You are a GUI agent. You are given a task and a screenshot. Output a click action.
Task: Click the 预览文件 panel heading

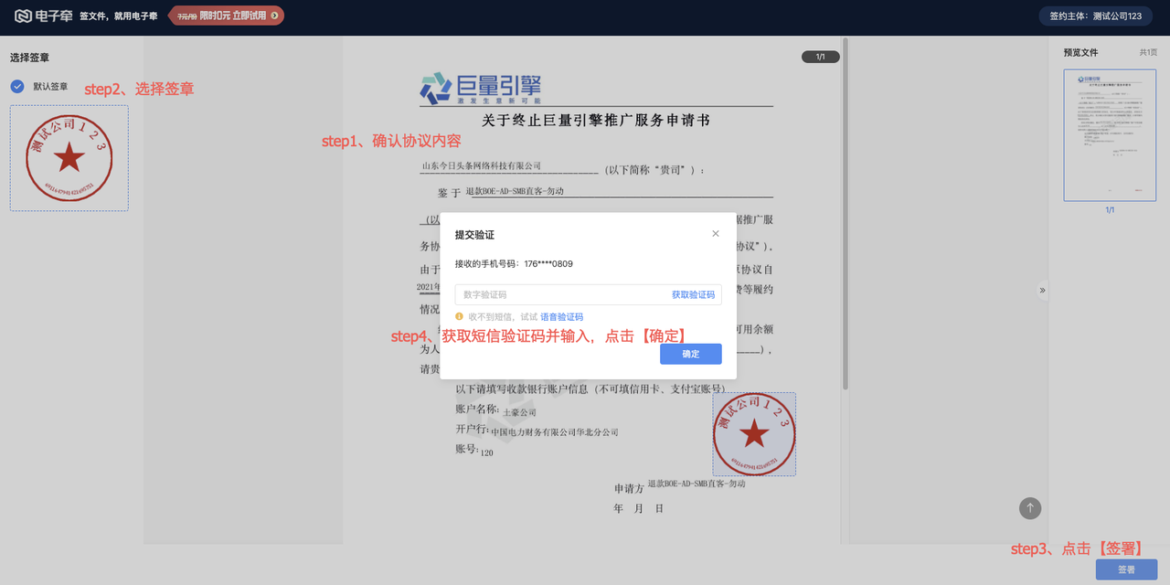click(1081, 53)
